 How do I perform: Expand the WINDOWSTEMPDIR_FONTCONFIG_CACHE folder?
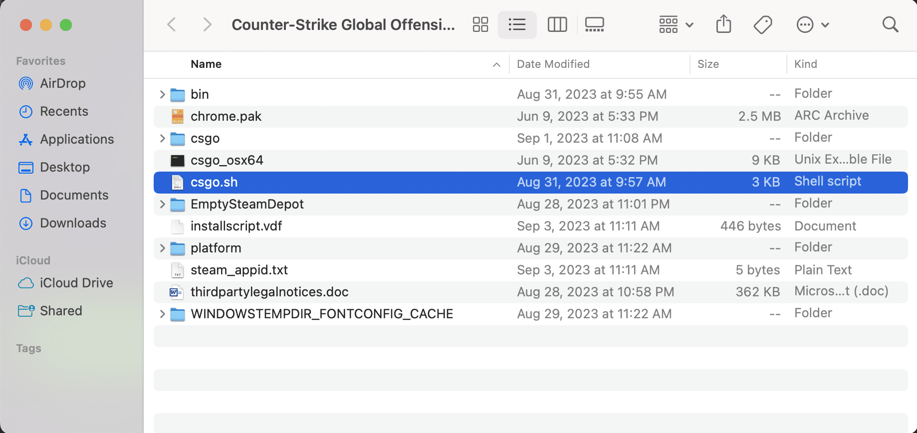click(x=162, y=314)
